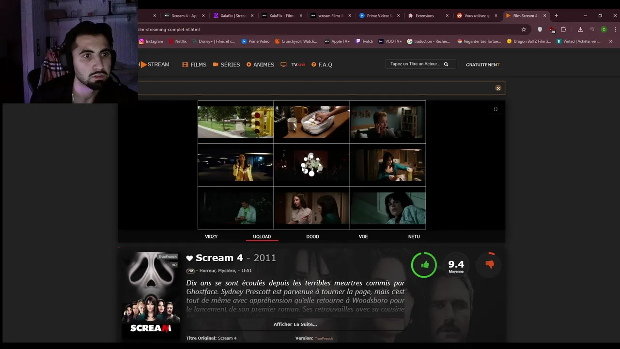Select the DOOD player source

click(312, 237)
